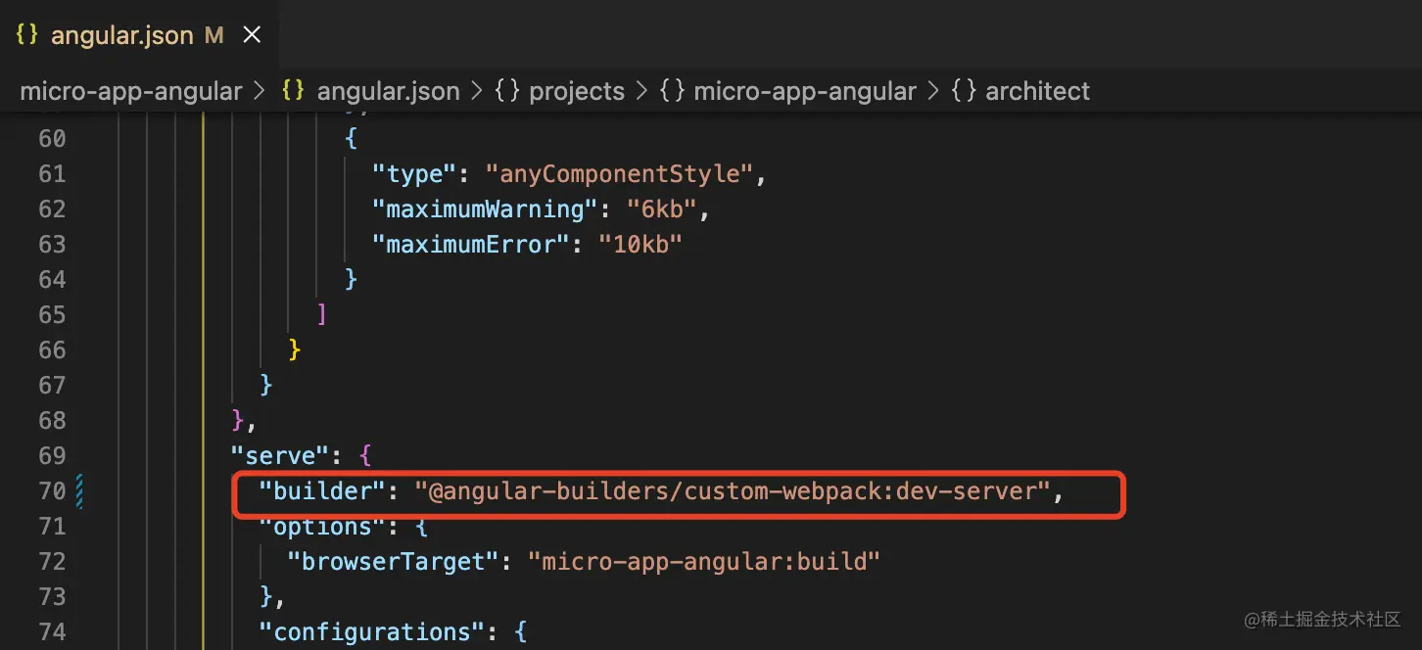The image size is (1422, 650).
Task: Select the projects breadcrumb segment
Action: click(576, 91)
